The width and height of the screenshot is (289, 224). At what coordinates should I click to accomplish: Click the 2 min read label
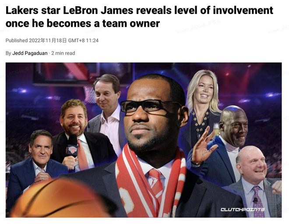click(63, 53)
